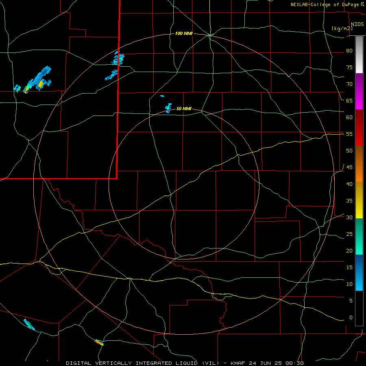Screen dimensions: 366x366
Task: Click the scale value 15
Action: pos(349,267)
